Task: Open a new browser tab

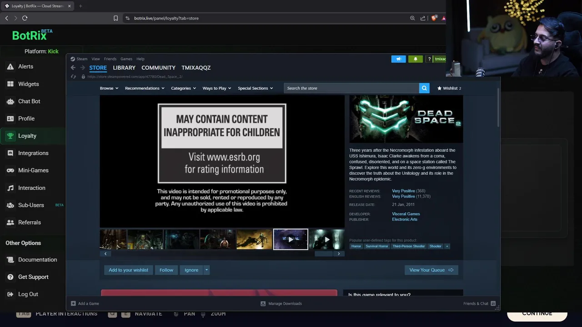Action: [x=80, y=6]
